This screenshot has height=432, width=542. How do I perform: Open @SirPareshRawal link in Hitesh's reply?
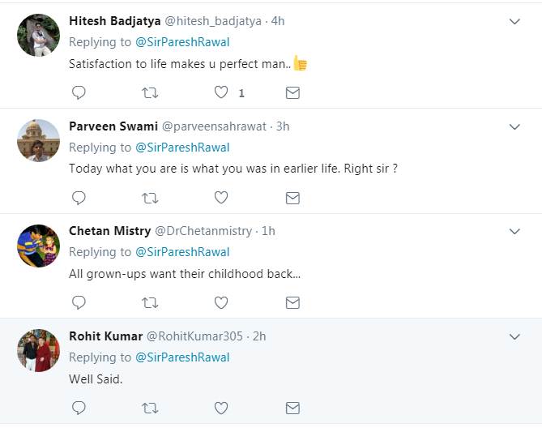pos(182,42)
